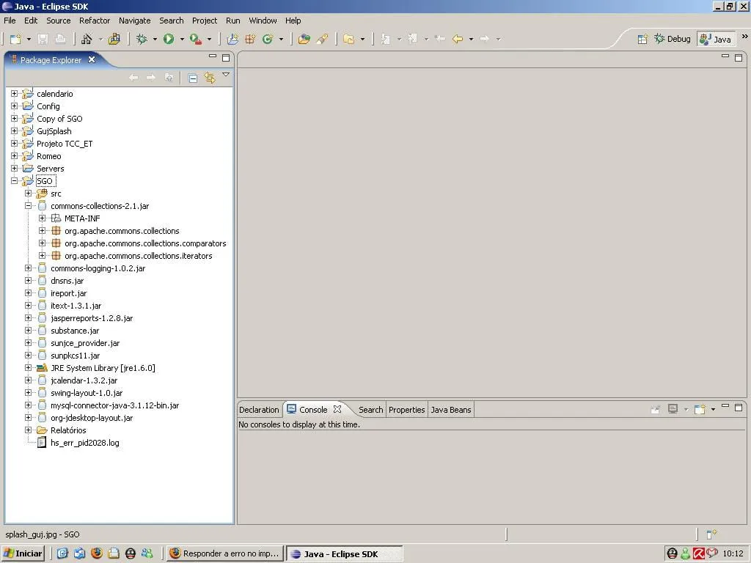The image size is (751, 563).
Task: Show hidden perspectives chevron
Action: pos(745,37)
